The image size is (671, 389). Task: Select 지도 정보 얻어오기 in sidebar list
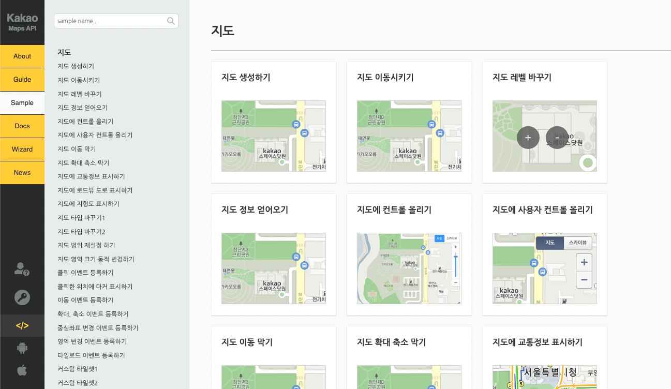(82, 108)
